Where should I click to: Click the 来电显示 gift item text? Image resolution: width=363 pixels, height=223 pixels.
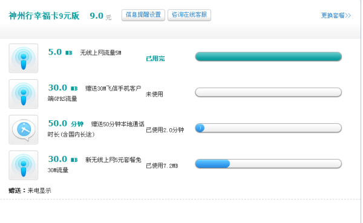pos(39,190)
